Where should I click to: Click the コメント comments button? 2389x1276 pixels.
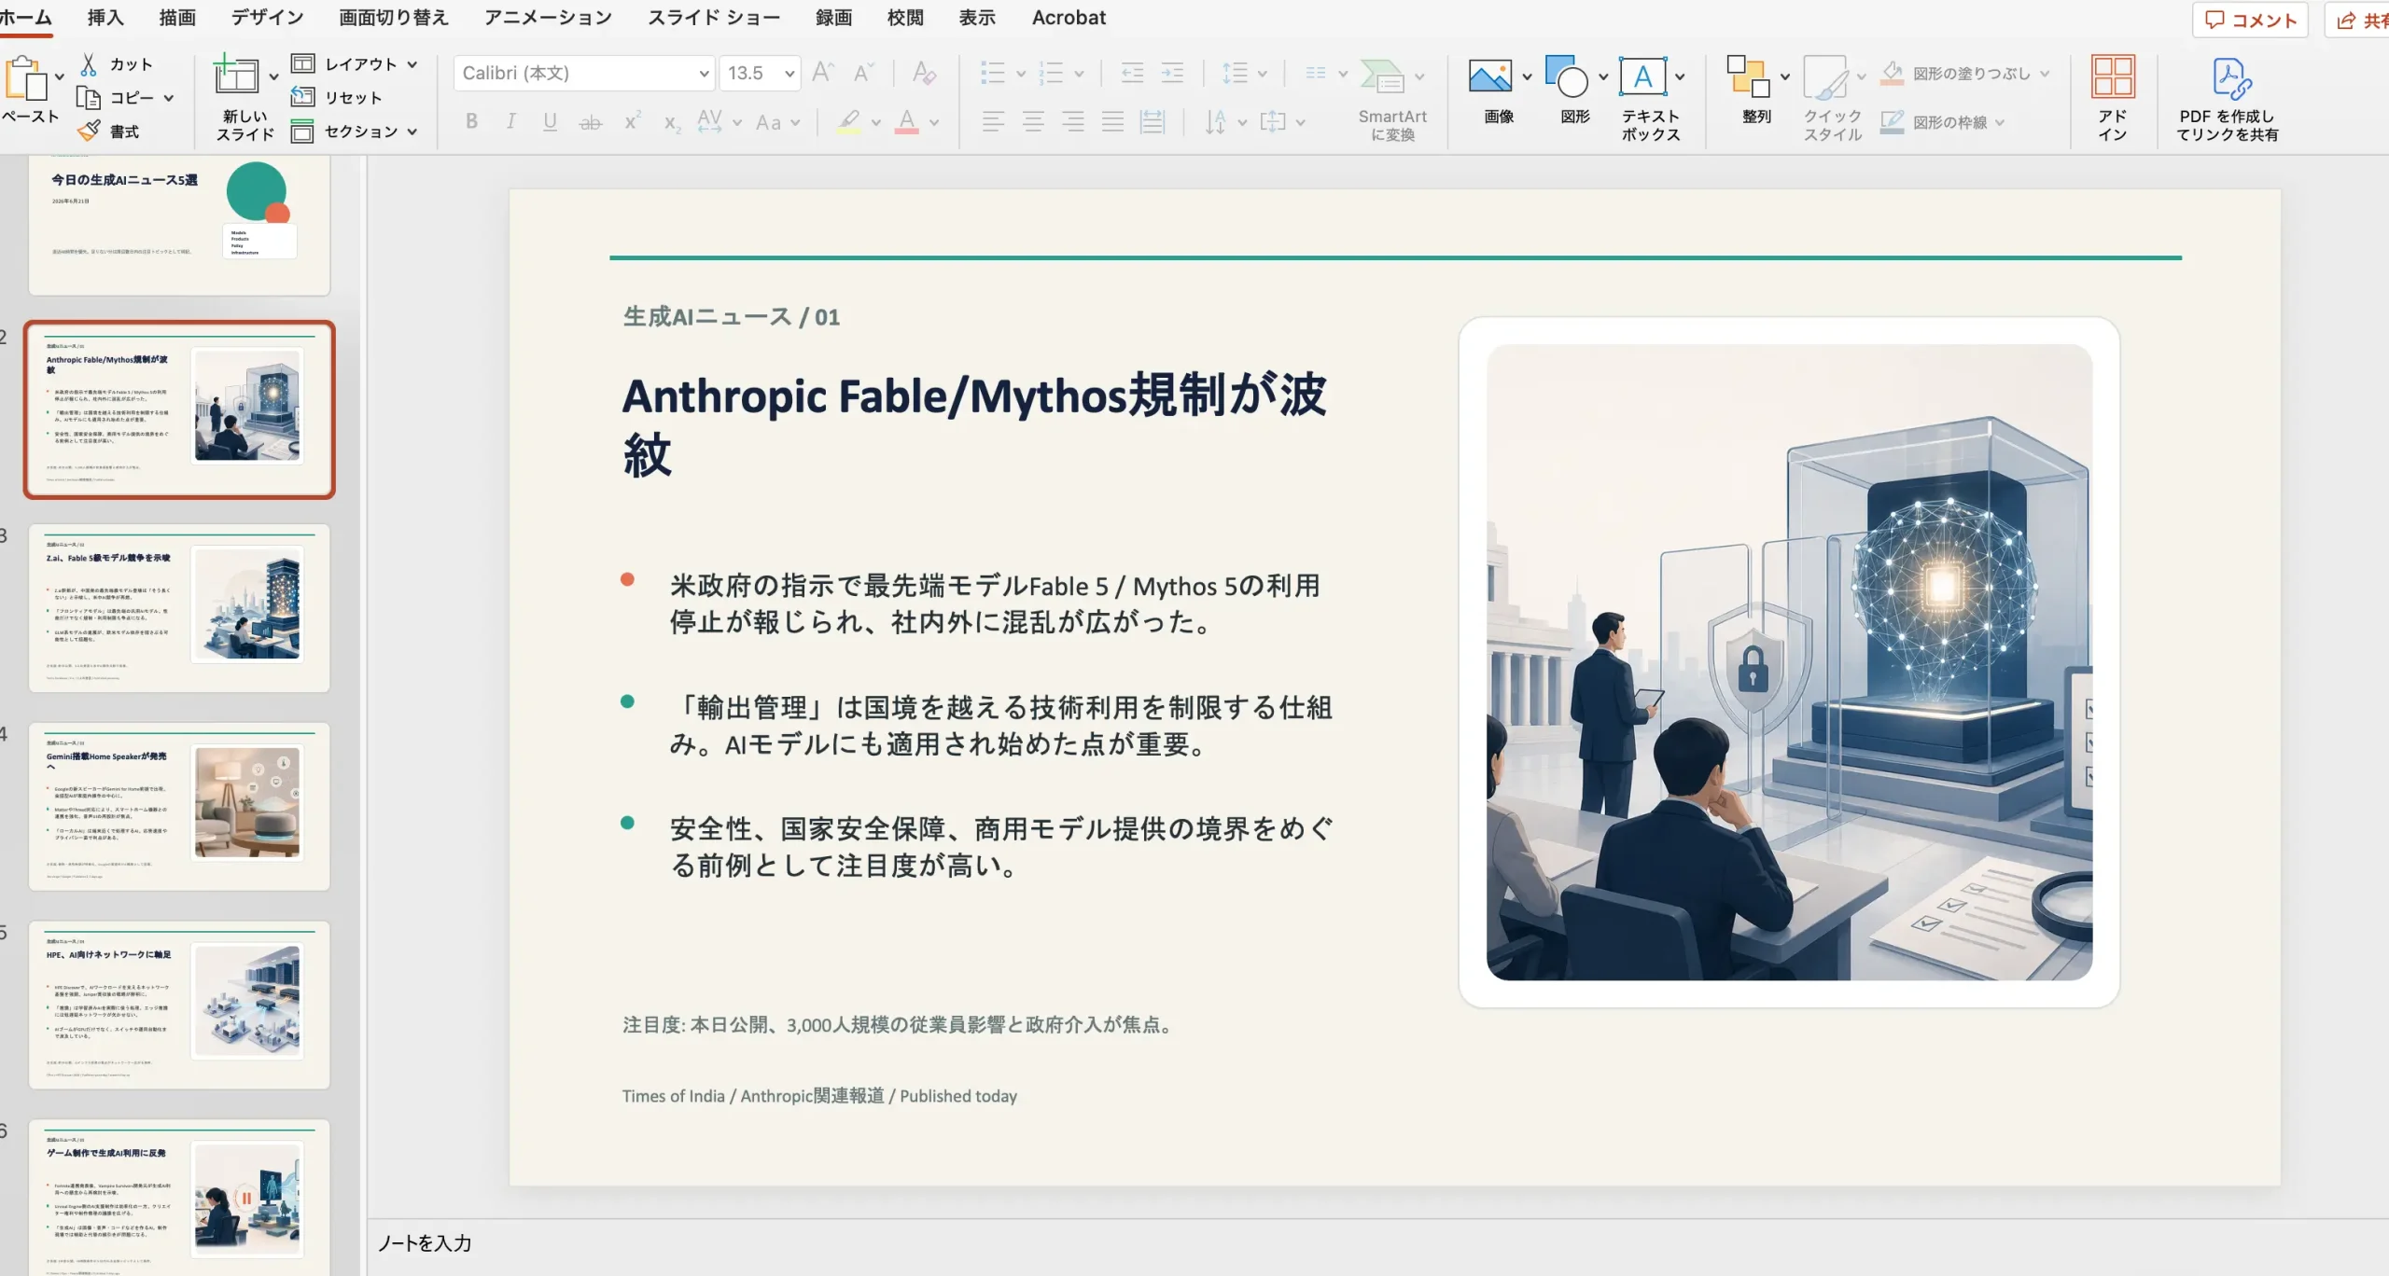click(2250, 20)
